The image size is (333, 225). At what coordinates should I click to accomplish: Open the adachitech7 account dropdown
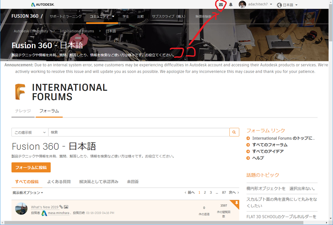[x=260, y=4]
